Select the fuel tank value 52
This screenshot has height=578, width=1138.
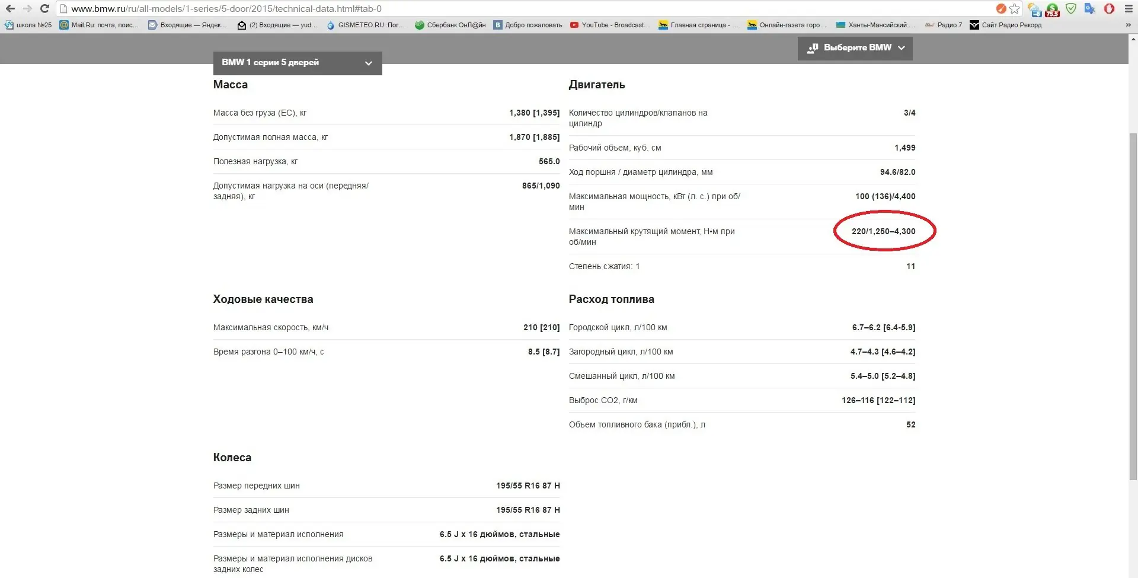click(911, 424)
